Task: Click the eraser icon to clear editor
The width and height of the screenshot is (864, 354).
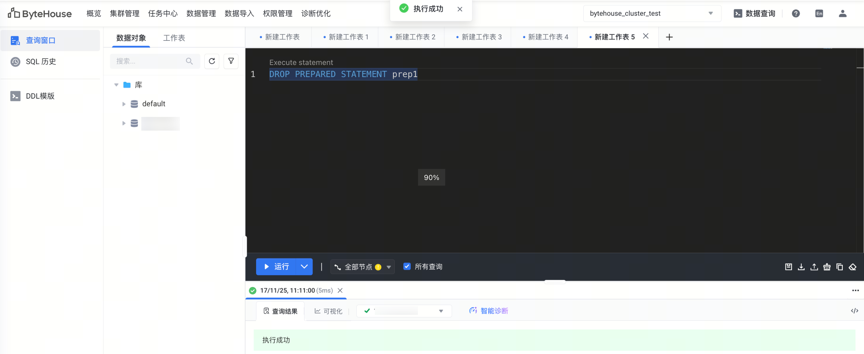Action: point(852,267)
